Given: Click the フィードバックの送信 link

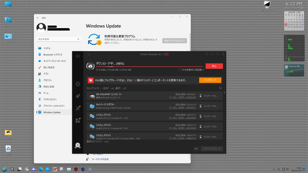Looking at the screenshot, I should (x=100, y=159).
